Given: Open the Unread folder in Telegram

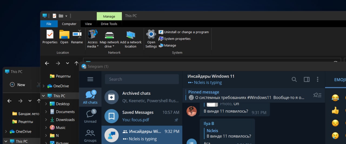Looking at the screenshot, I should [x=90, y=116].
